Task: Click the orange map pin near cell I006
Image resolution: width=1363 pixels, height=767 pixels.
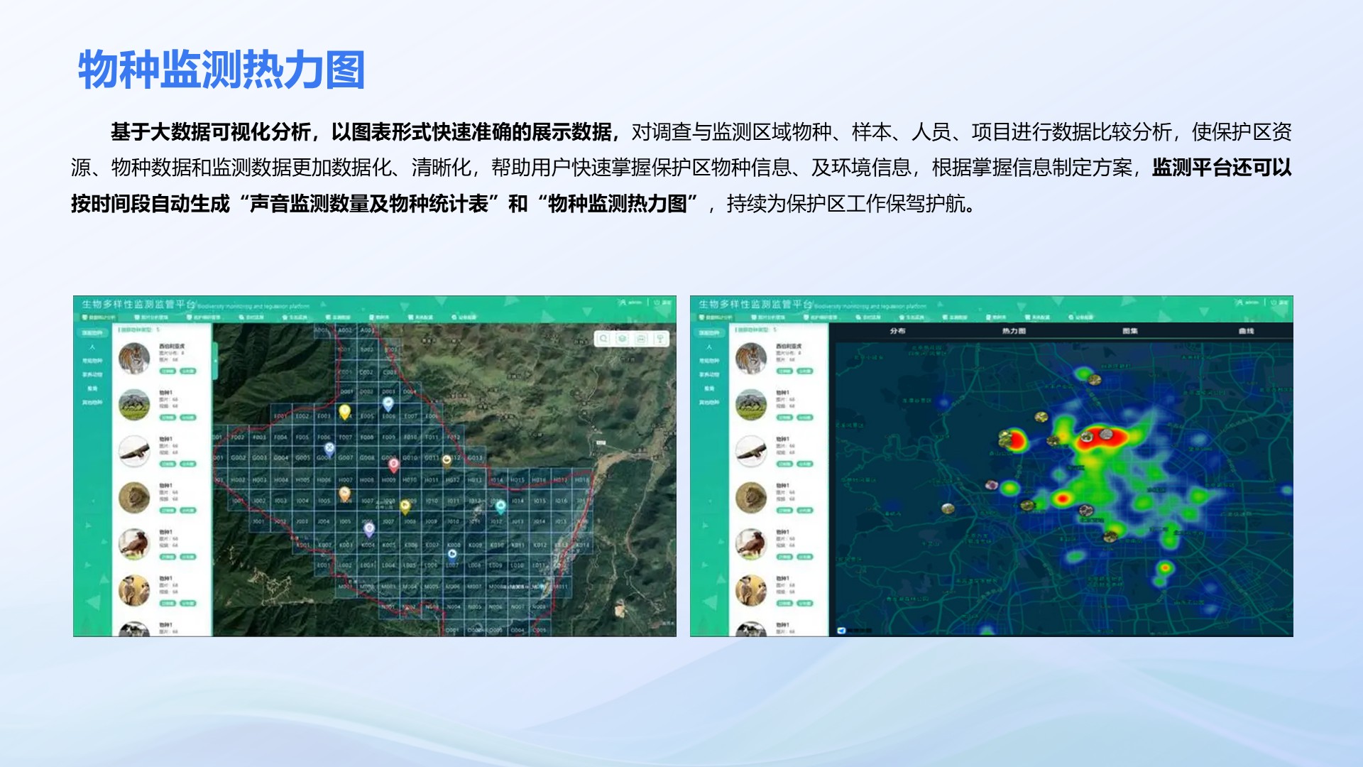Action: pyautogui.click(x=344, y=494)
